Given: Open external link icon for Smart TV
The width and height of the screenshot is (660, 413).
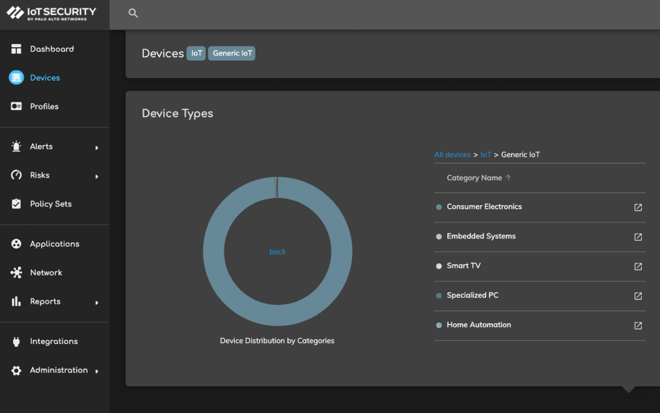Looking at the screenshot, I should (638, 266).
